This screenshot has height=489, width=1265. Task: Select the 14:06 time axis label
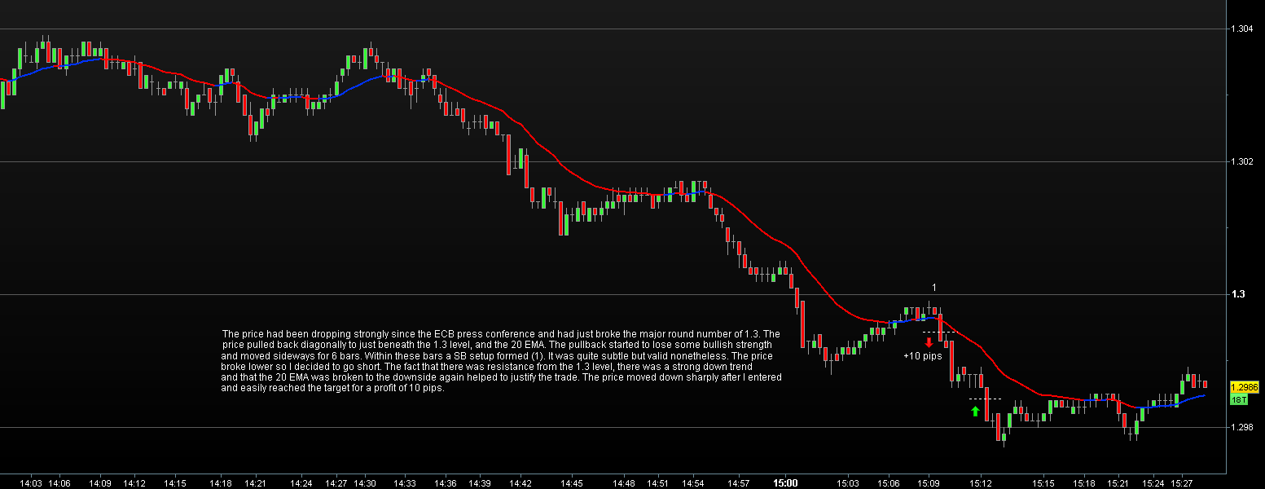(59, 483)
